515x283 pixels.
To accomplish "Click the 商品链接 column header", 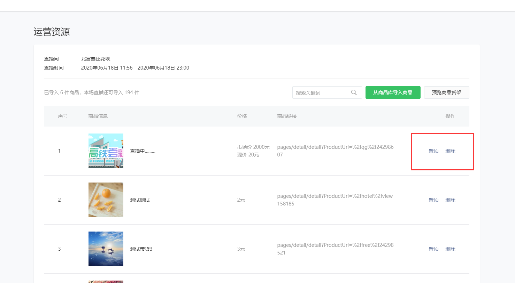I will click(x=287, y=116).
